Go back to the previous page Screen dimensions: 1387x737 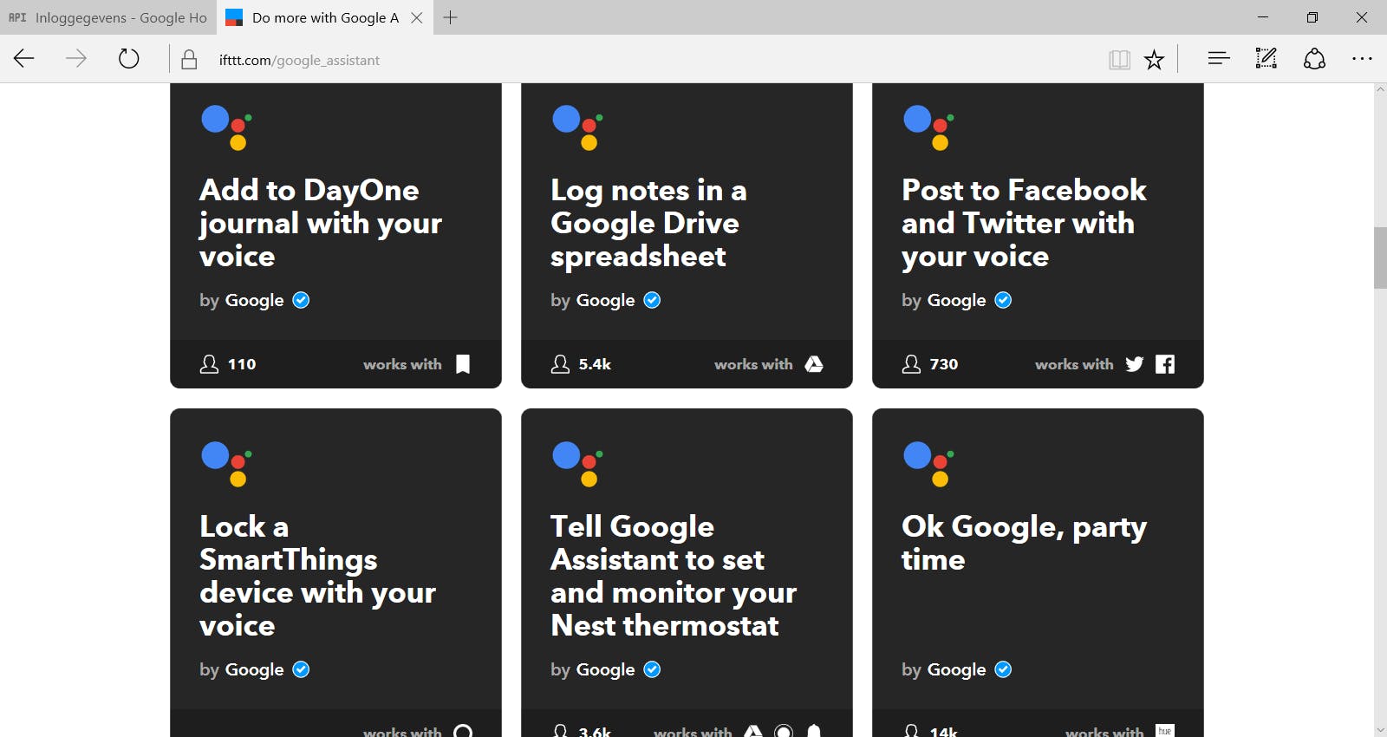pos(24,59)
